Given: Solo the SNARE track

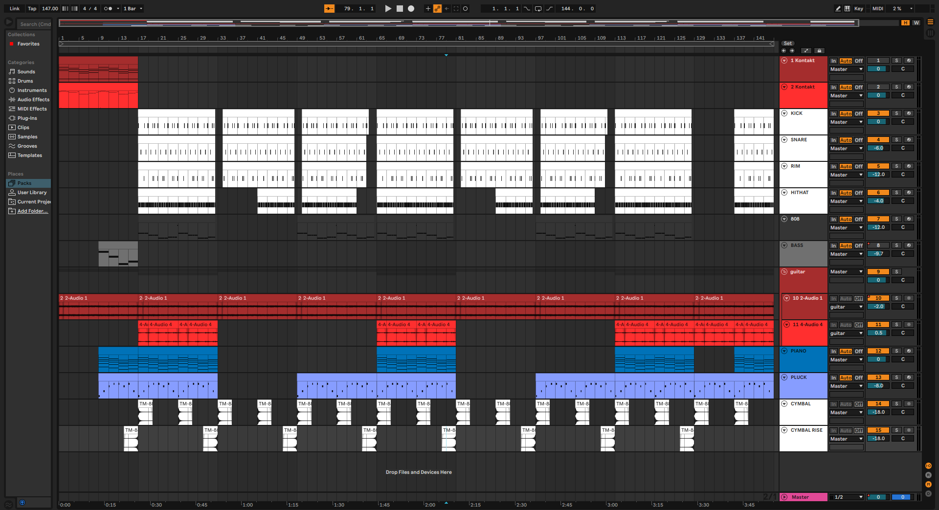Looking at the screenshot, I should (896, 139).
